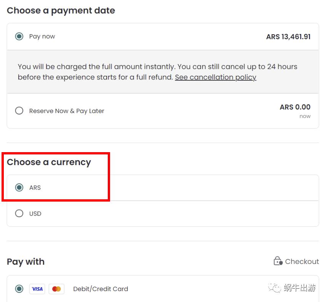326x302 pixels.
Task: Click the ARS 13,461.91 total amount
Action: tap(288, 37)
